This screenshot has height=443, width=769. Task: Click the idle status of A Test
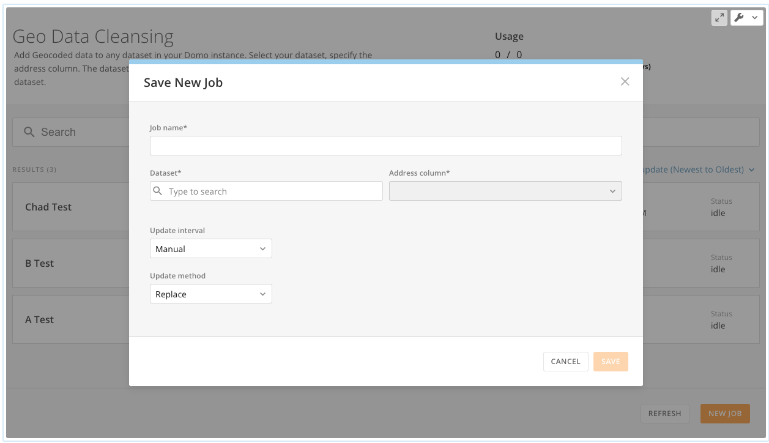pyautogui.click(x=718, y=326)
